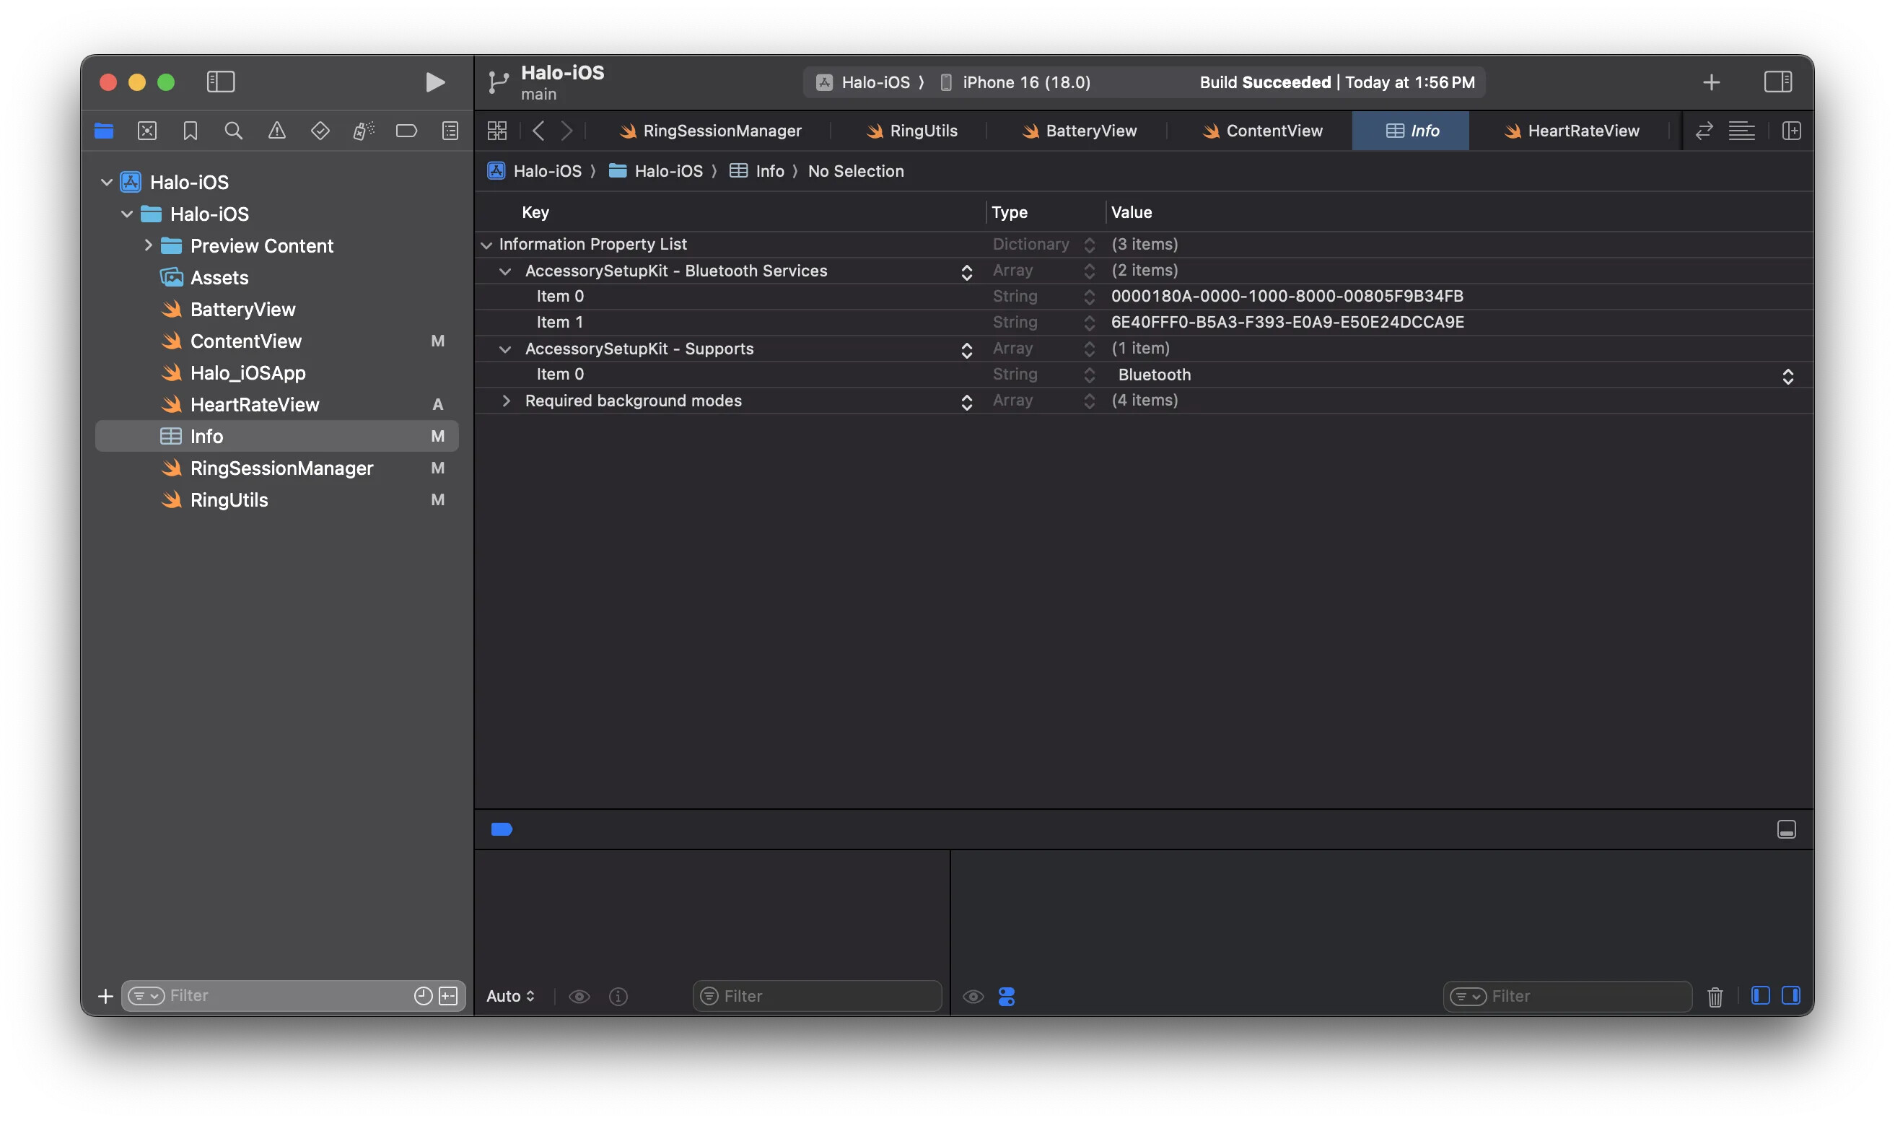Open the Find navigator magnifier icon
The width and height of the screenshot is (1895, 1123).
pos(234,131)
